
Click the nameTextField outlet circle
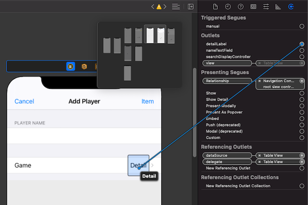coord(302,50)
